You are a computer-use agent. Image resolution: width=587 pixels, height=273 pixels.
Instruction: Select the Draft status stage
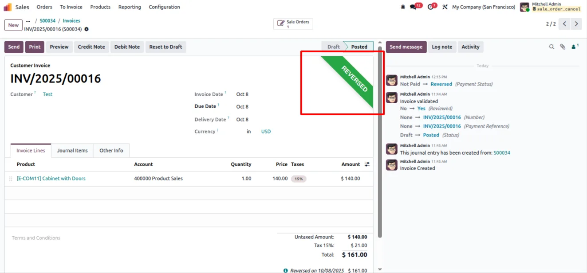click(x=333, y=47)
